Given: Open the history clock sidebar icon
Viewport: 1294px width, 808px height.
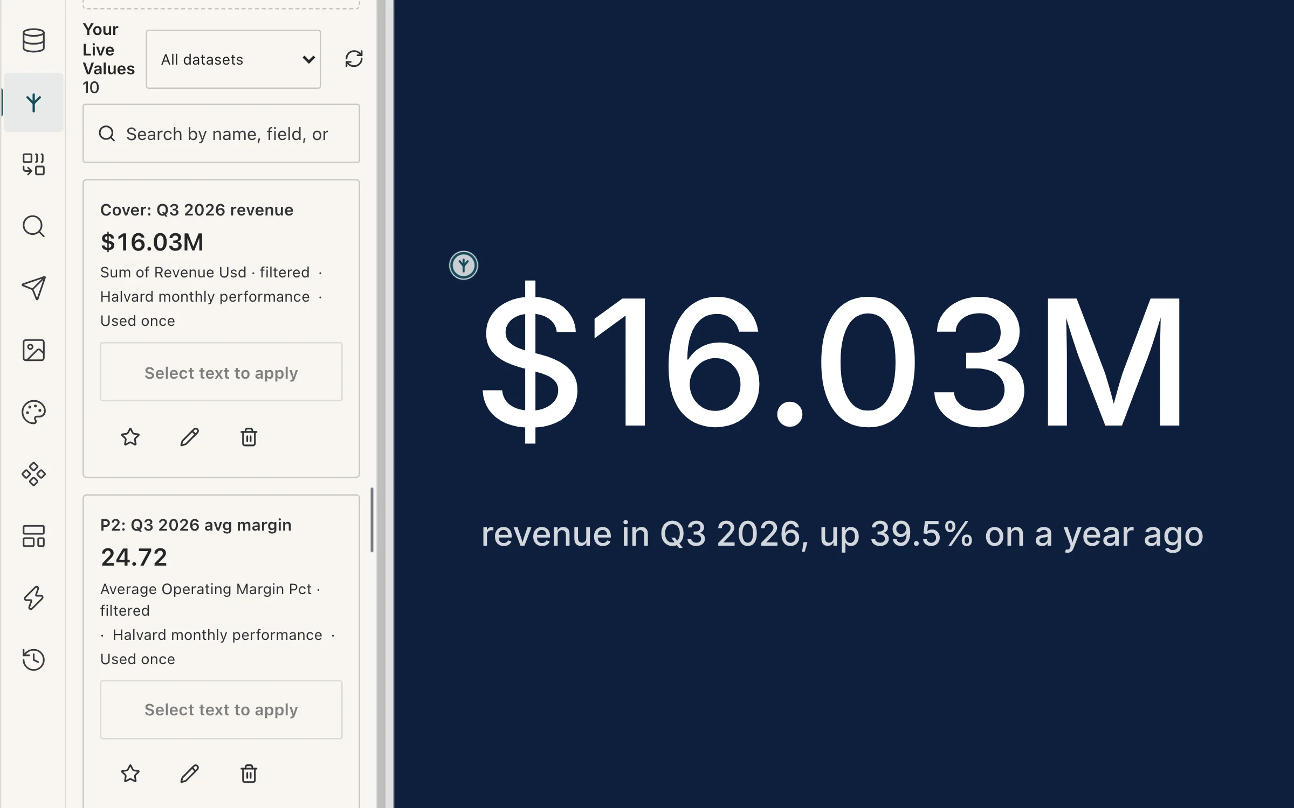Looking at the screenshot, I should pyautogui.click(x=33, y=660).
